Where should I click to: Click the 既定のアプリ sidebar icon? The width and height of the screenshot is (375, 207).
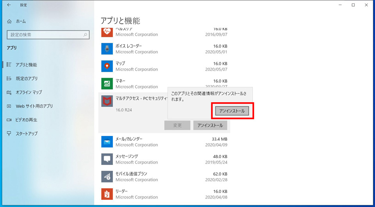pos(9,78)
